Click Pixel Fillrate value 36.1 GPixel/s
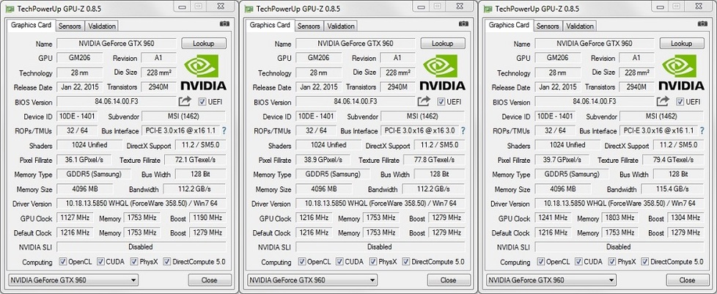The height and width of the screenshot is (294, 717). [x=84, y=160]
